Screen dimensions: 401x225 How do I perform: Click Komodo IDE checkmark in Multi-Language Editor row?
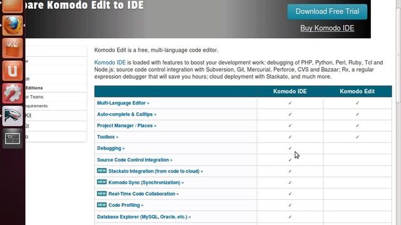click(x=290, y=103)
